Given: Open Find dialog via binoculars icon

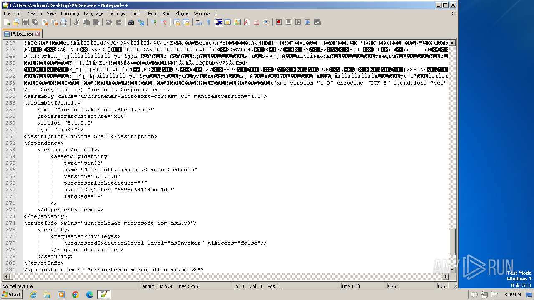Looking at the screenshot, I should (131, 22).
